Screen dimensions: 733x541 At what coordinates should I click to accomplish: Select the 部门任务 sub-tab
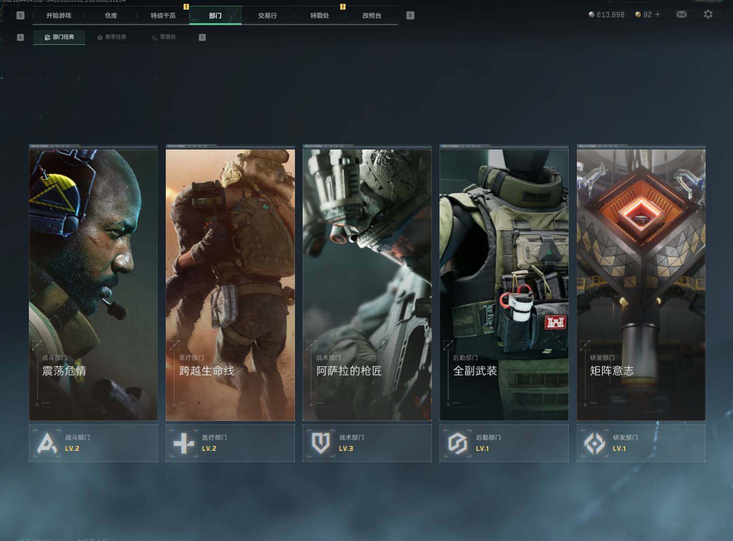(59, 37)
